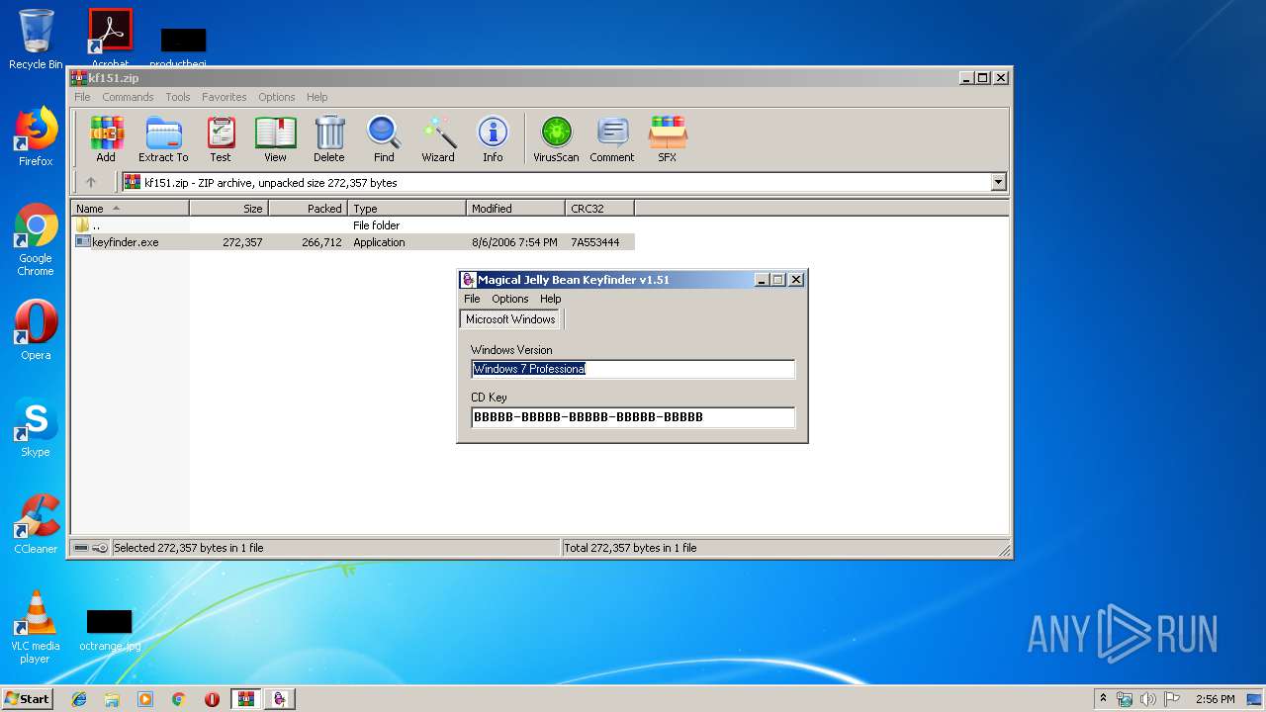Launch the Wizard toolbar icon
The image size is (1266, 712).
click(x=438, y=138)
